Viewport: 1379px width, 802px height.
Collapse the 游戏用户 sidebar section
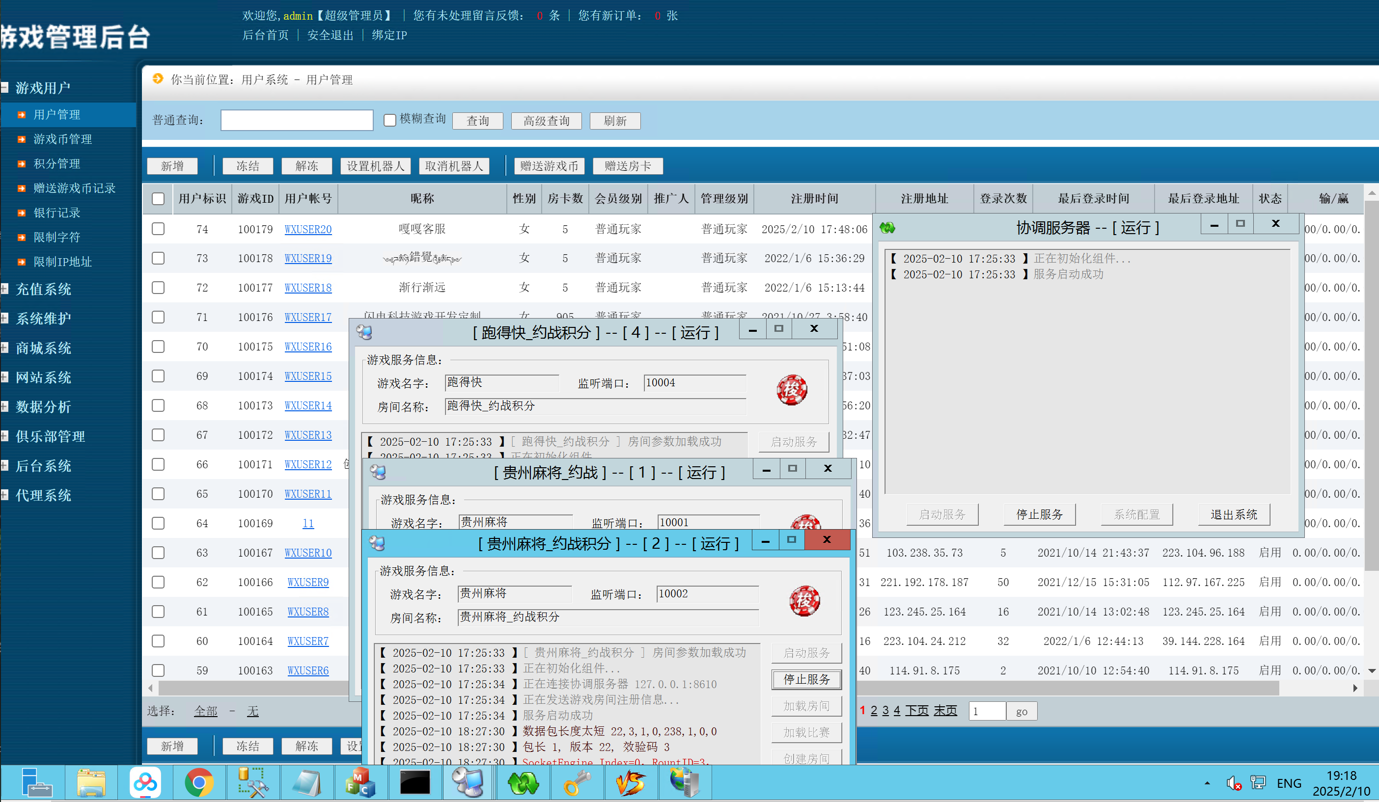4,87
